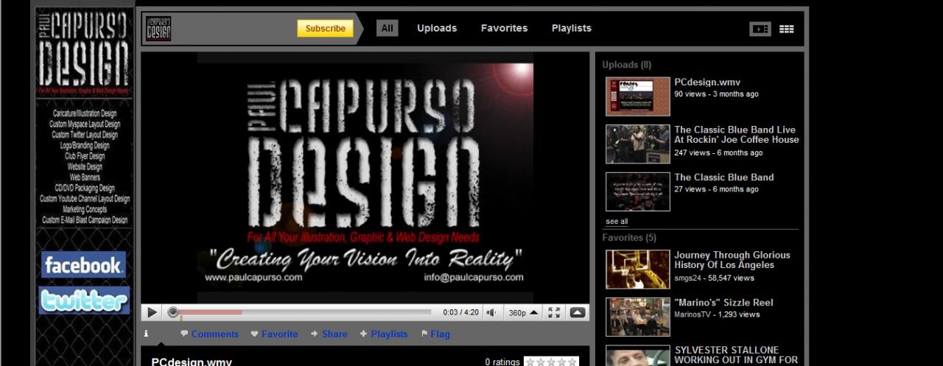Select the All tab

(x=387, y=29)
